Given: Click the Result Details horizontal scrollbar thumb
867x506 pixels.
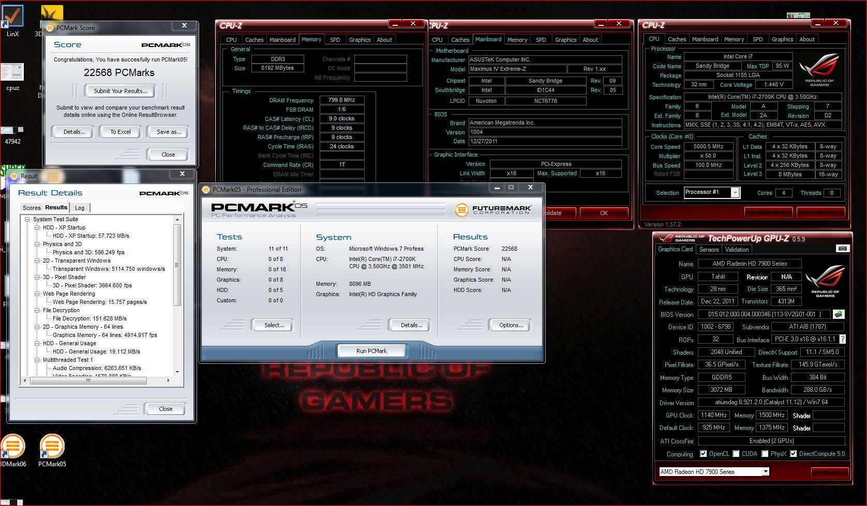Looking at the screenshot, I should click(88, 380).
